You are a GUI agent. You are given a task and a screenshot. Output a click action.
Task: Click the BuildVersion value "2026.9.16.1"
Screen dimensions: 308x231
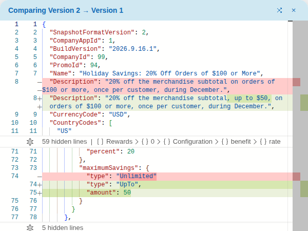(x=132, y=49)
